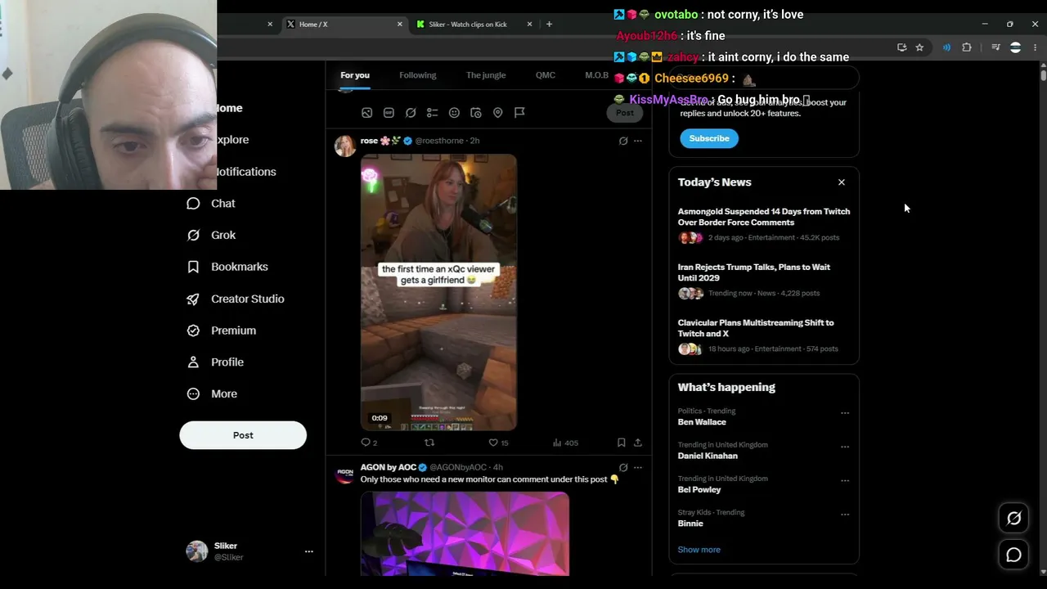The image size is (1047, 589).
Task: Open rose's profile avatar
Action: [x=345, y=146]
